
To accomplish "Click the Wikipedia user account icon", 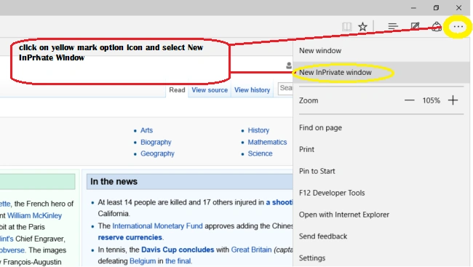I will [289, 65].
